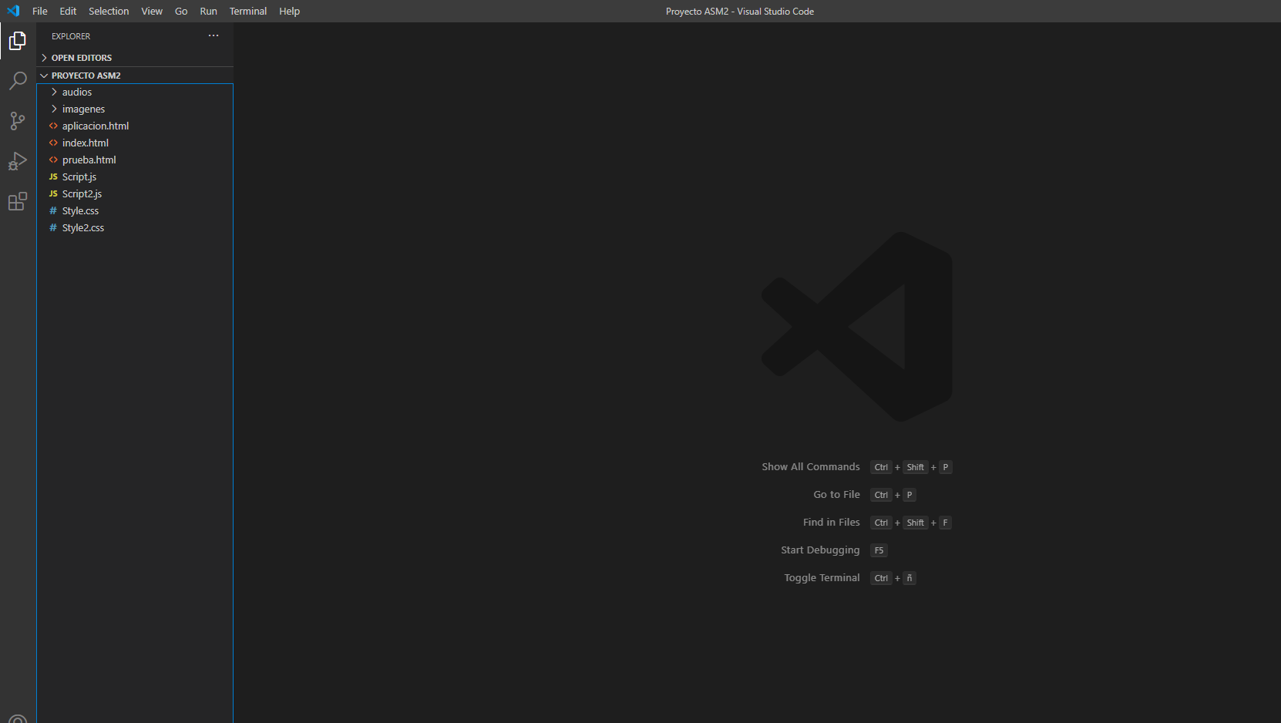Click the HTML icon beside prueba.html
Viewport: 1281px width, 723px height.
(53, 160)
